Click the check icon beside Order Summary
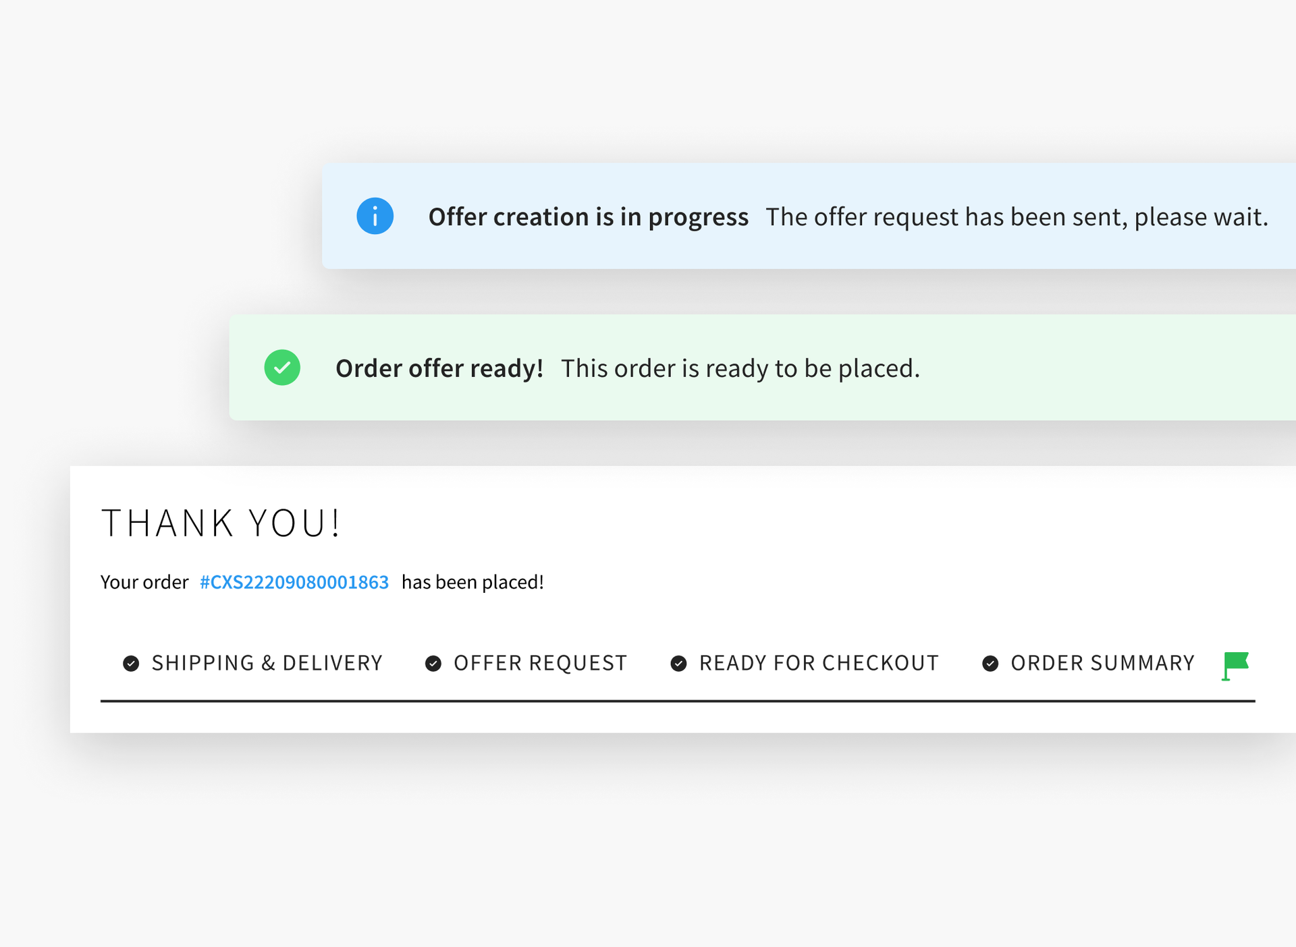The width and height of the screenshot is (1296, 947). 990,664
